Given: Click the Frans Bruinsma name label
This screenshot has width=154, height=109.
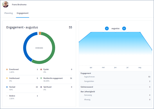Looking at the screenshot, I should coord(19,4).
